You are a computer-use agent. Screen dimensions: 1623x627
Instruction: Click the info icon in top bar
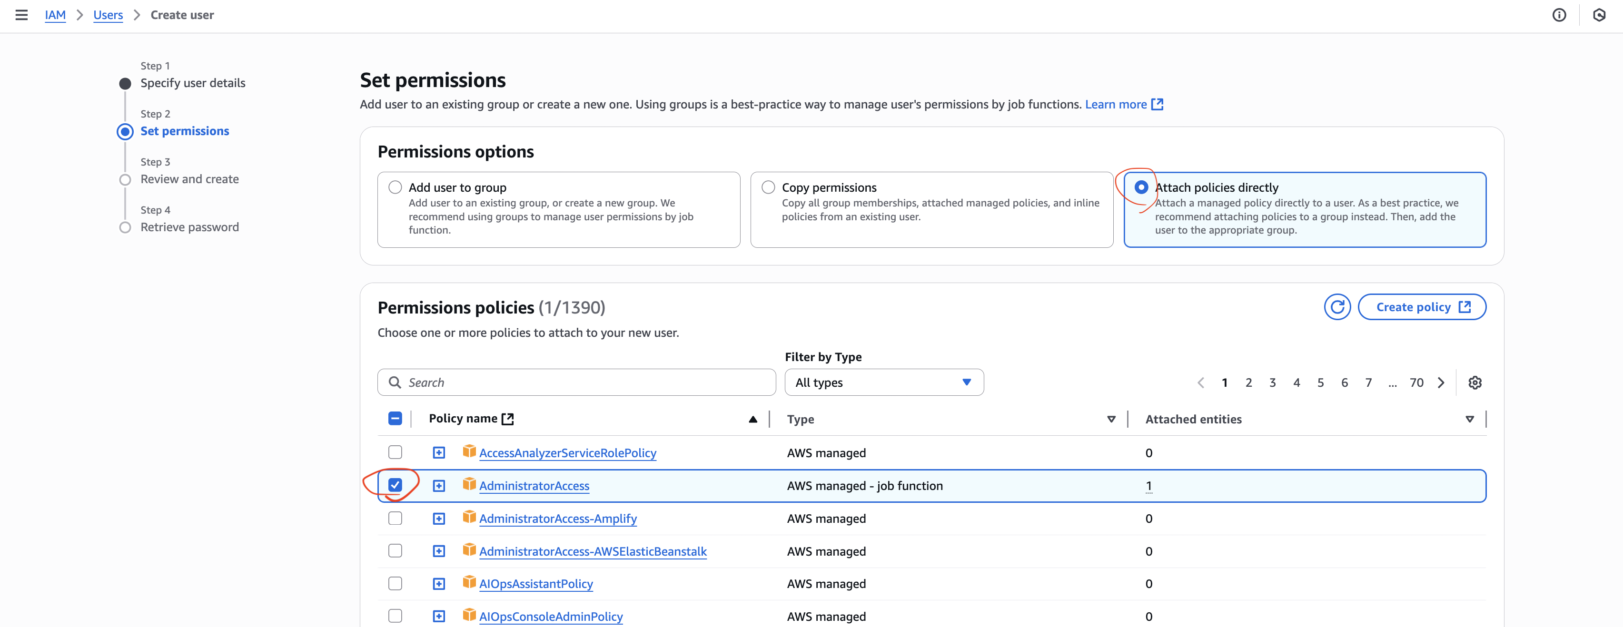point(1559,15)
